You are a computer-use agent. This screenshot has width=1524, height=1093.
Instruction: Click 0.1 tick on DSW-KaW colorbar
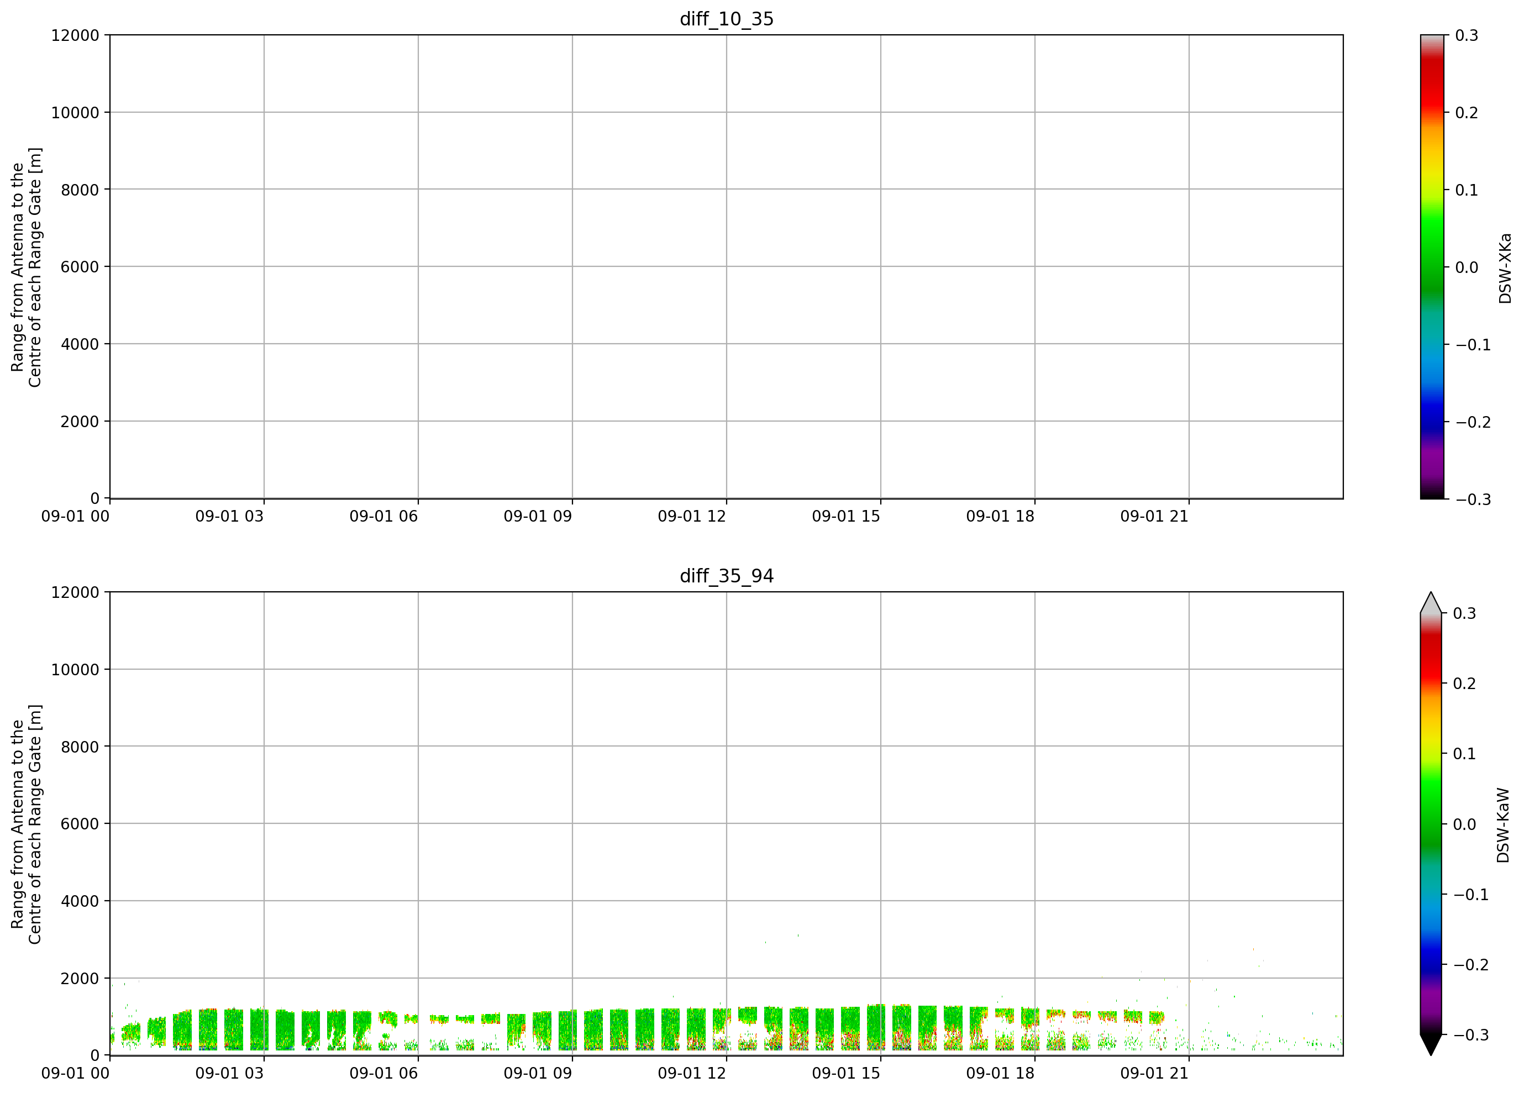tap(1465, 754)
